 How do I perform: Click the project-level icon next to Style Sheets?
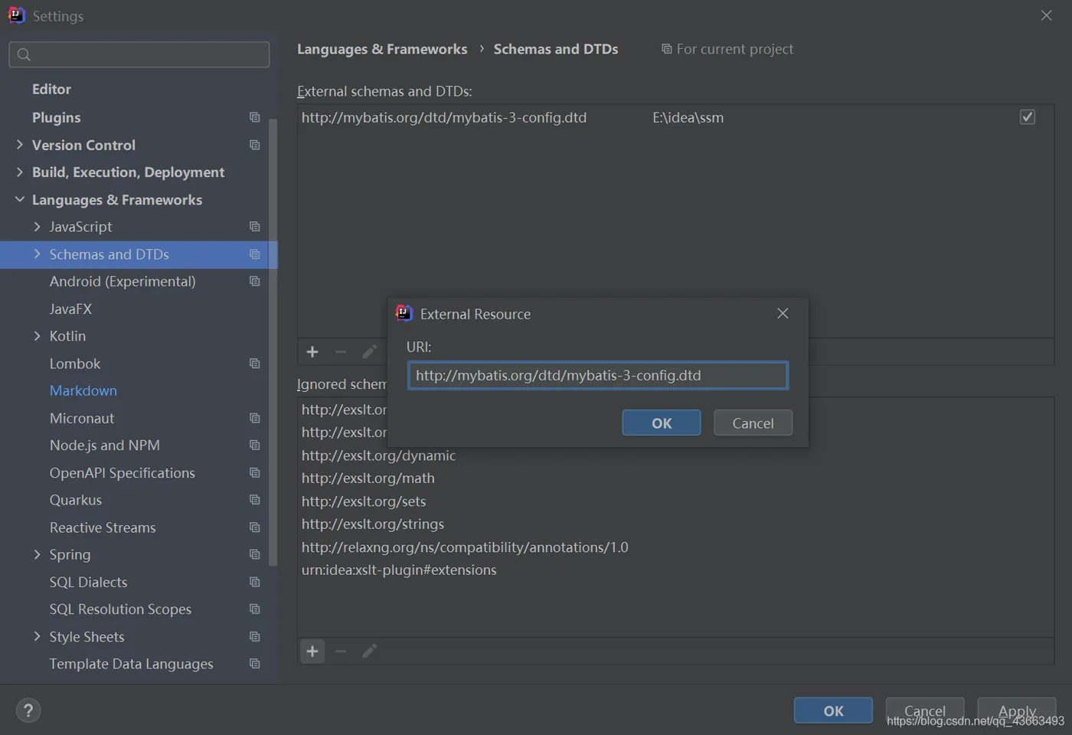[255, 637]
